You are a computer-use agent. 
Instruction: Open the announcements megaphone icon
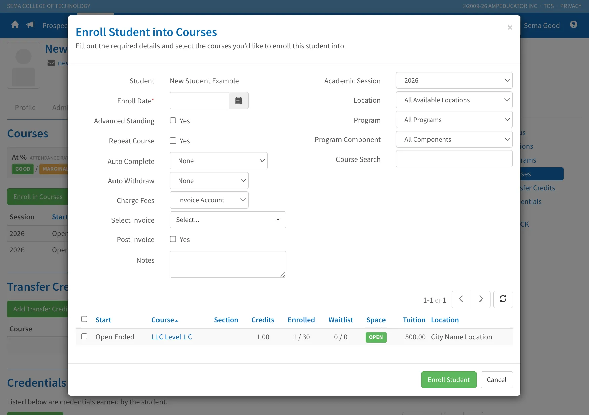31,25
